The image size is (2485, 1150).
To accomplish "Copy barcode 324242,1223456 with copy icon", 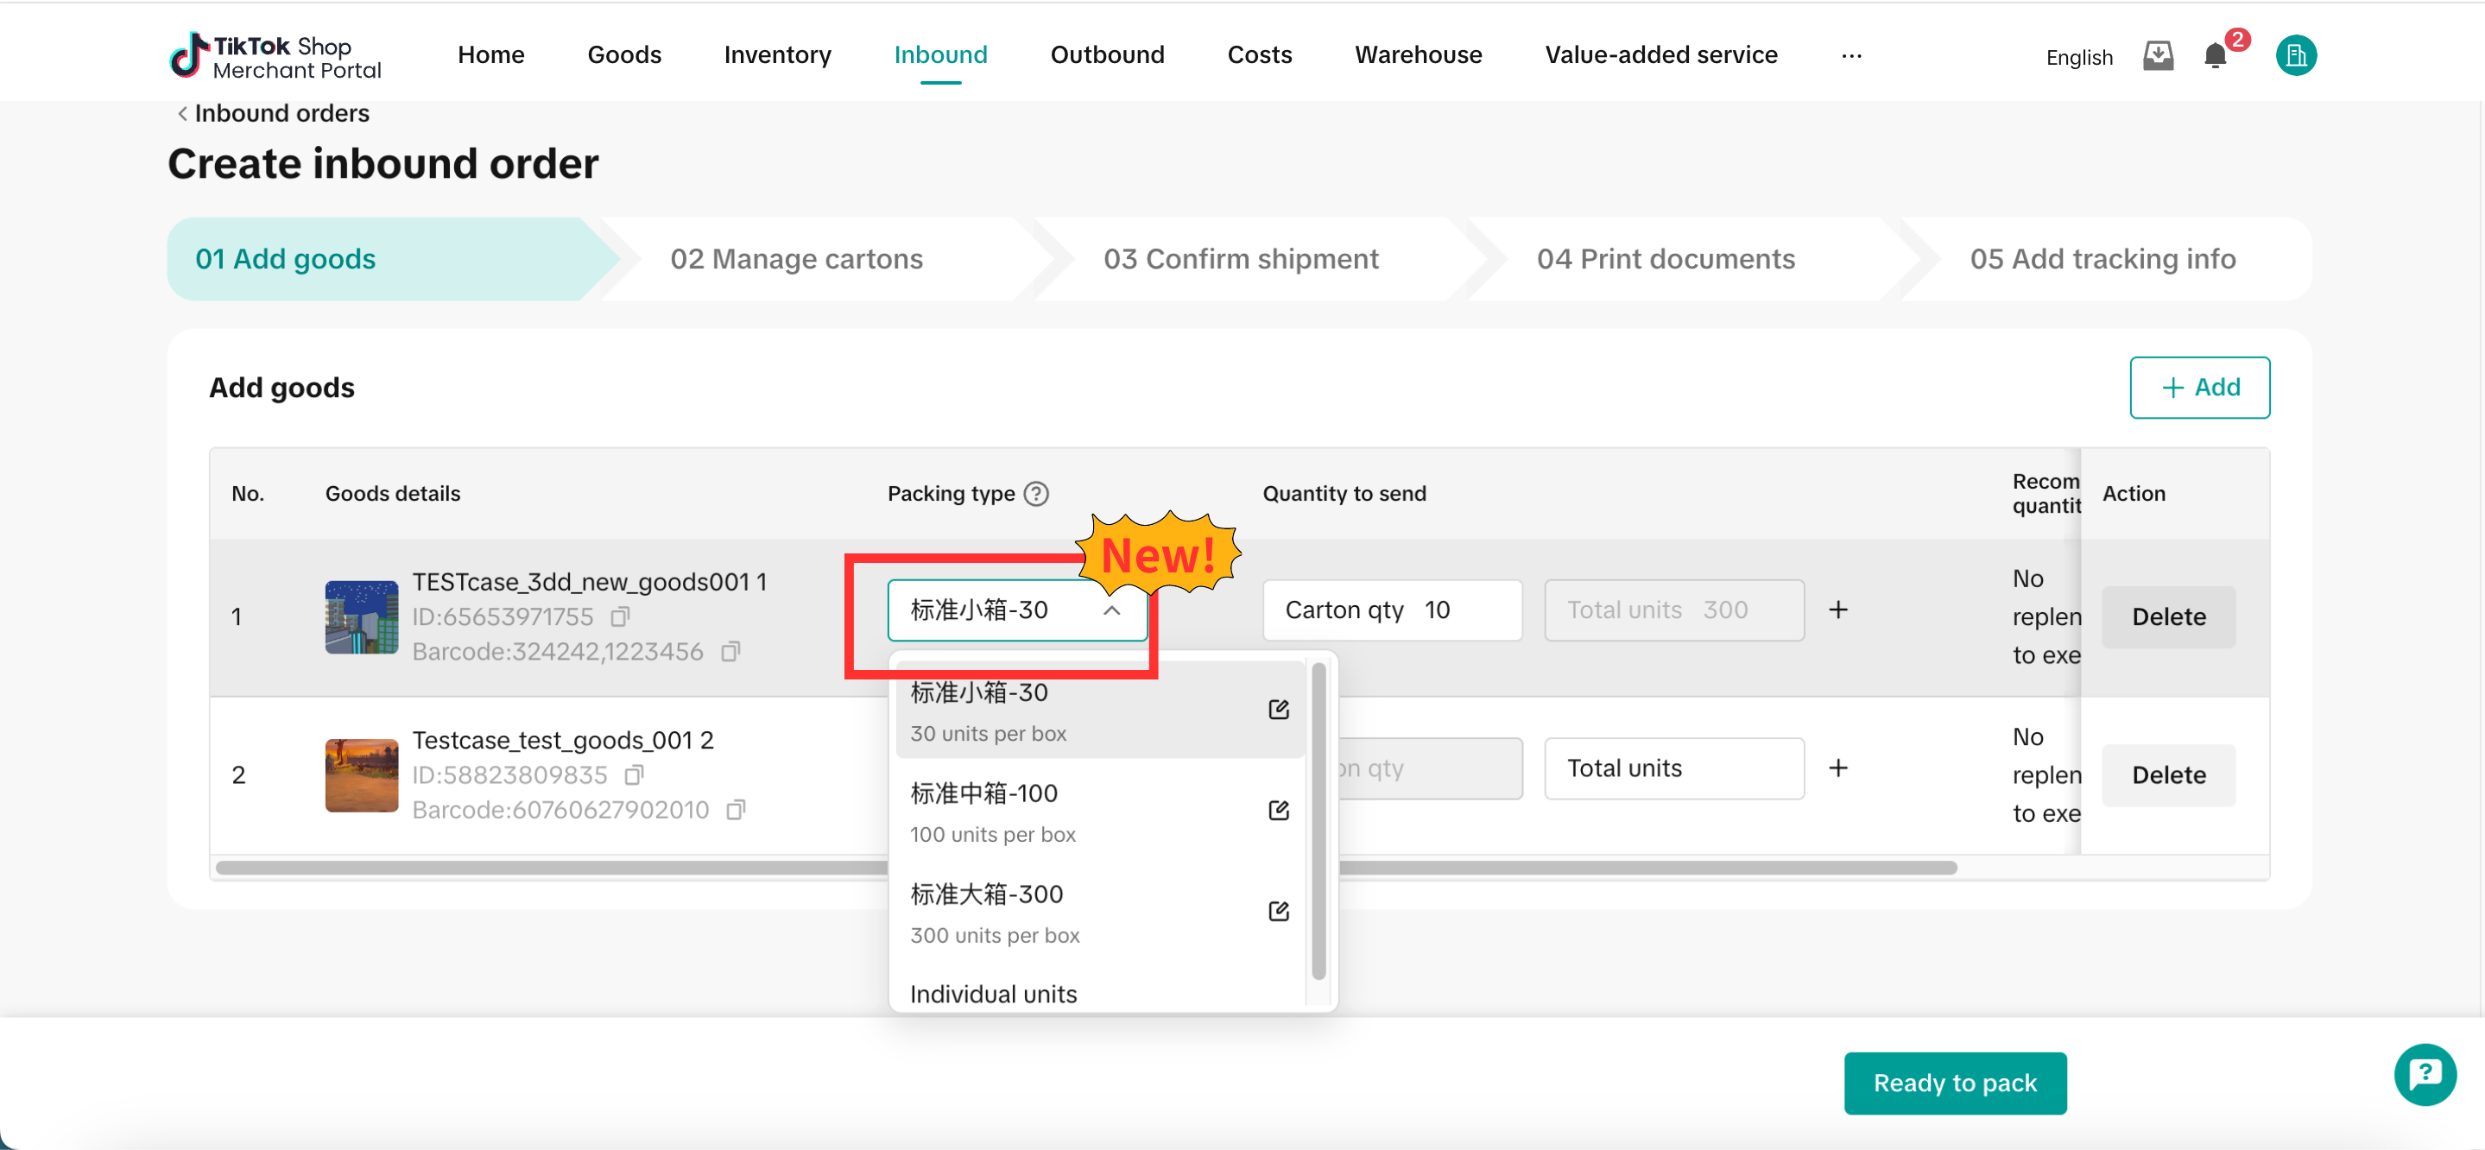I will (x=730, y=651).
